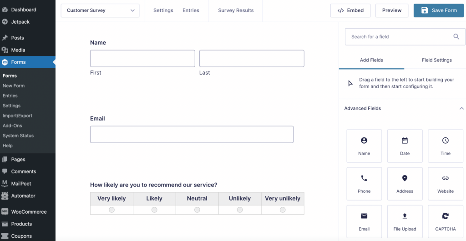This screenshot has width=466, height=241.
Task: Add the Name advanced field
Action: [x=364, y=146]
